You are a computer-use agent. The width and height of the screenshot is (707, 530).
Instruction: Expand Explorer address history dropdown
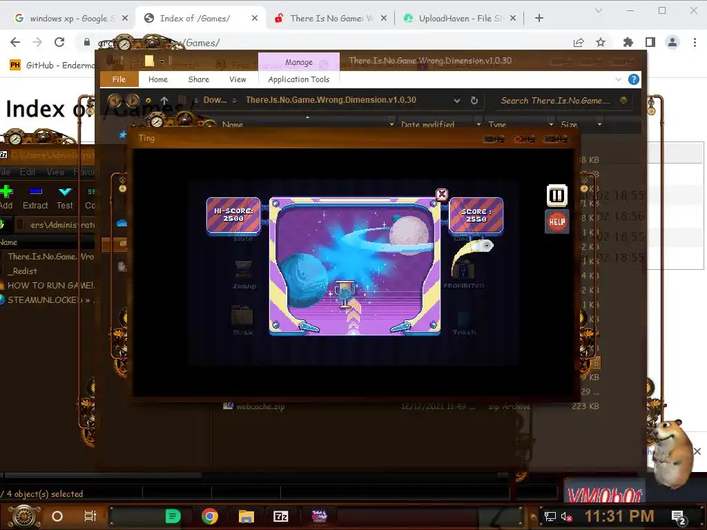[457, 101]
